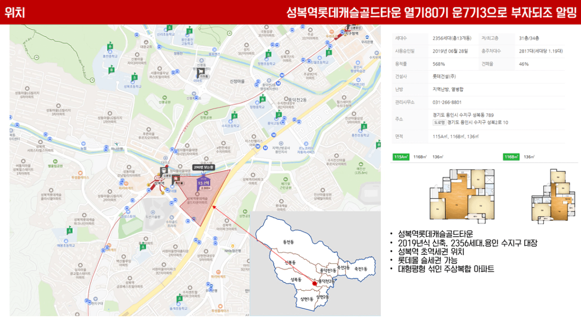Click the NH농협은행 map label
The image size is (581, 327).
(x=233, y=250)
